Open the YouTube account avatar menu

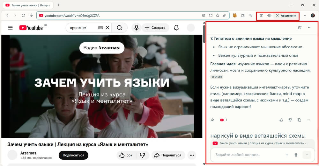tap(191, 28)
